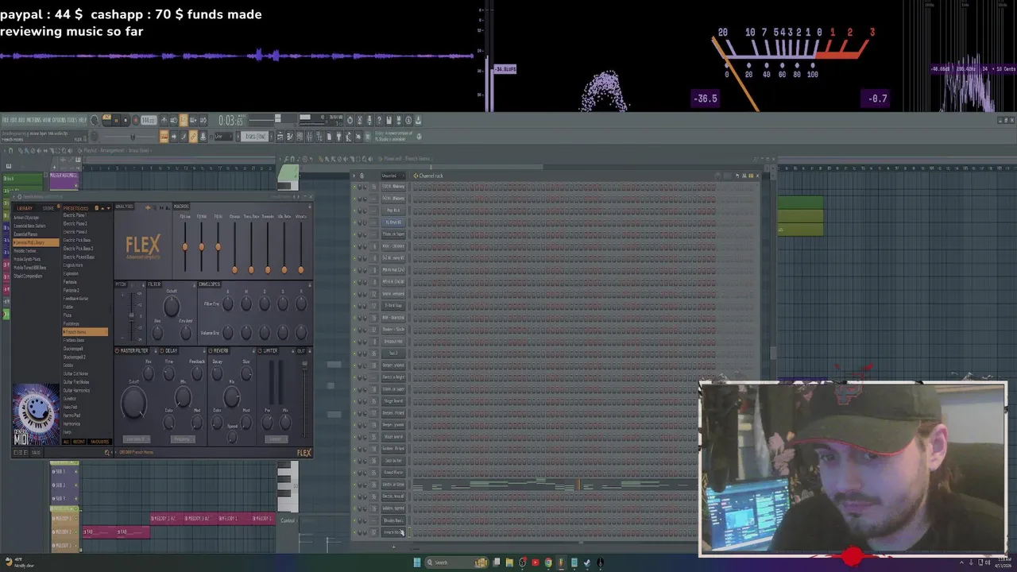The height and width of the screenshot is (572, 1017).
Task: Select Melodic Techno library in FLEX
Action: point(25,251)
